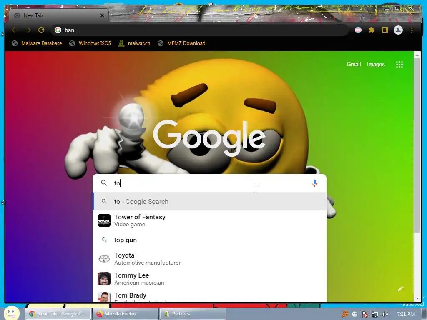Go forward using the browser forward arrow
The height and width of the screenshot is (320, 427).
[28, 30]
